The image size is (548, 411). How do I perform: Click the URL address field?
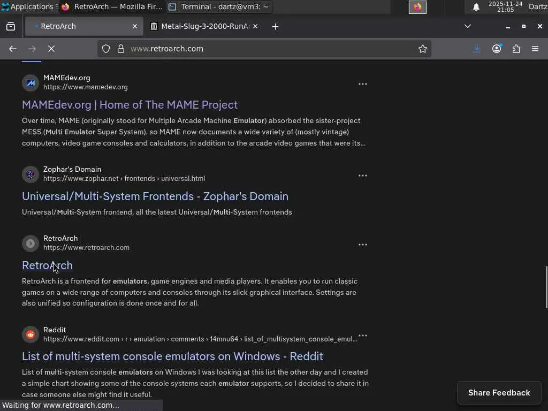(x=268, y=49)
